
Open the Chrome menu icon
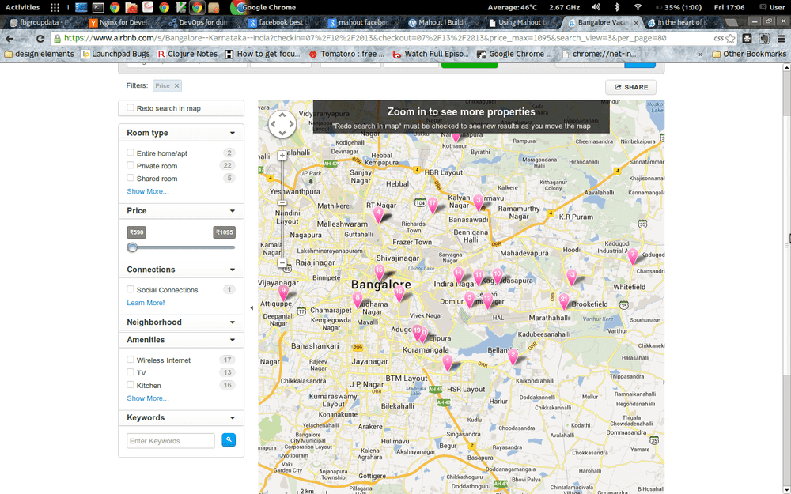tap(781, 38)
